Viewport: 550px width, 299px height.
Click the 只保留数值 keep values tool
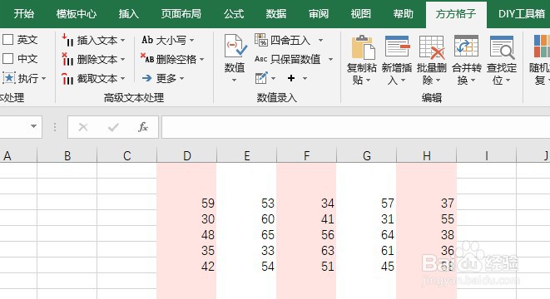click(294, 59)
